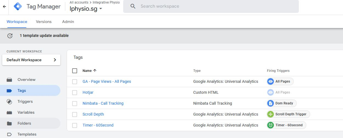Click the Firing Triggers column header

click(278, 71)
